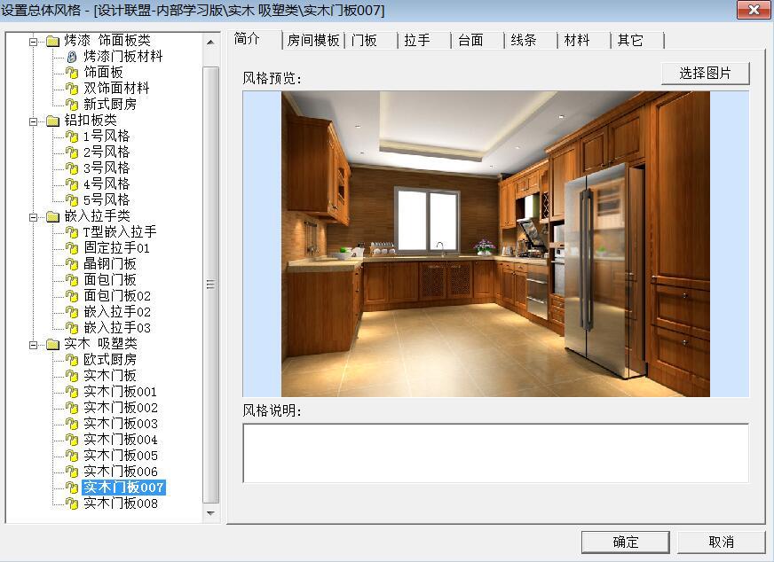Click the tree scrollbar up arrow

(210, 43)
